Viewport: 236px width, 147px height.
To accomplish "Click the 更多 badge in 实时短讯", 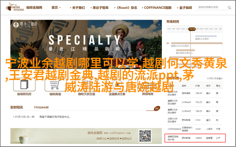I will [157, 108].
